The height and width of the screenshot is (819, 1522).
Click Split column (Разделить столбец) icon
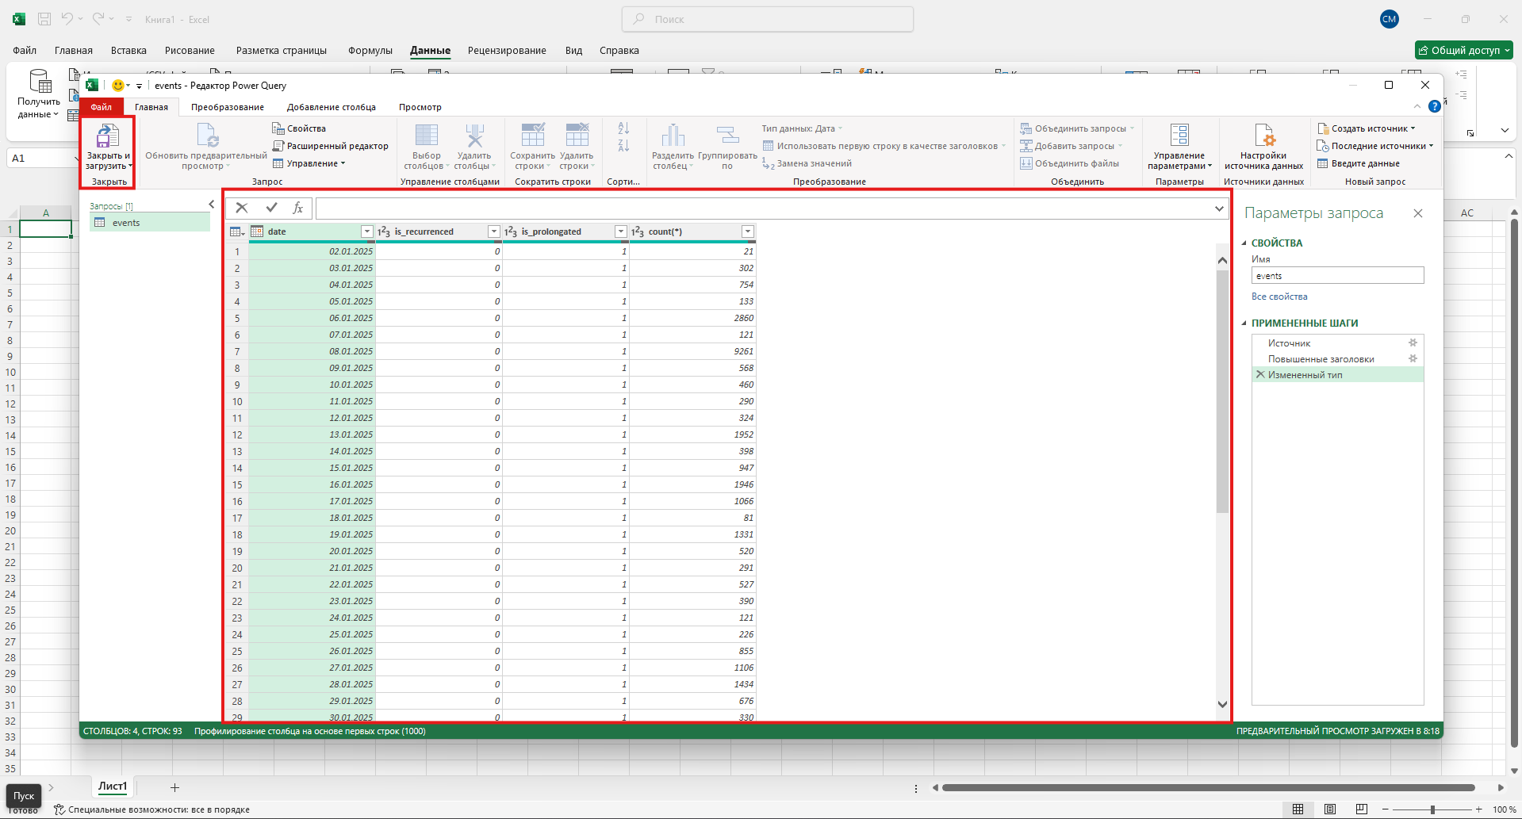673,136
